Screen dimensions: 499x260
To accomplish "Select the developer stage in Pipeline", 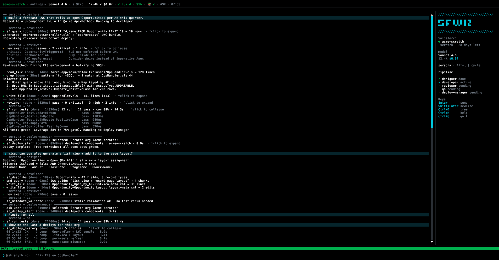I will pos(455,82).
